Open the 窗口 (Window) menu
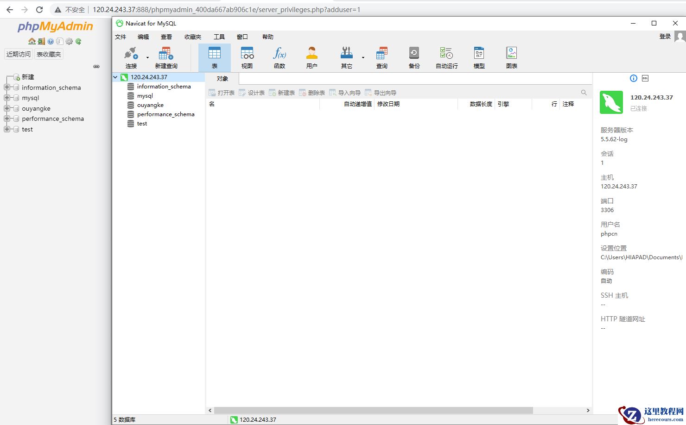The image size is (686, 425). click(242, 37)
